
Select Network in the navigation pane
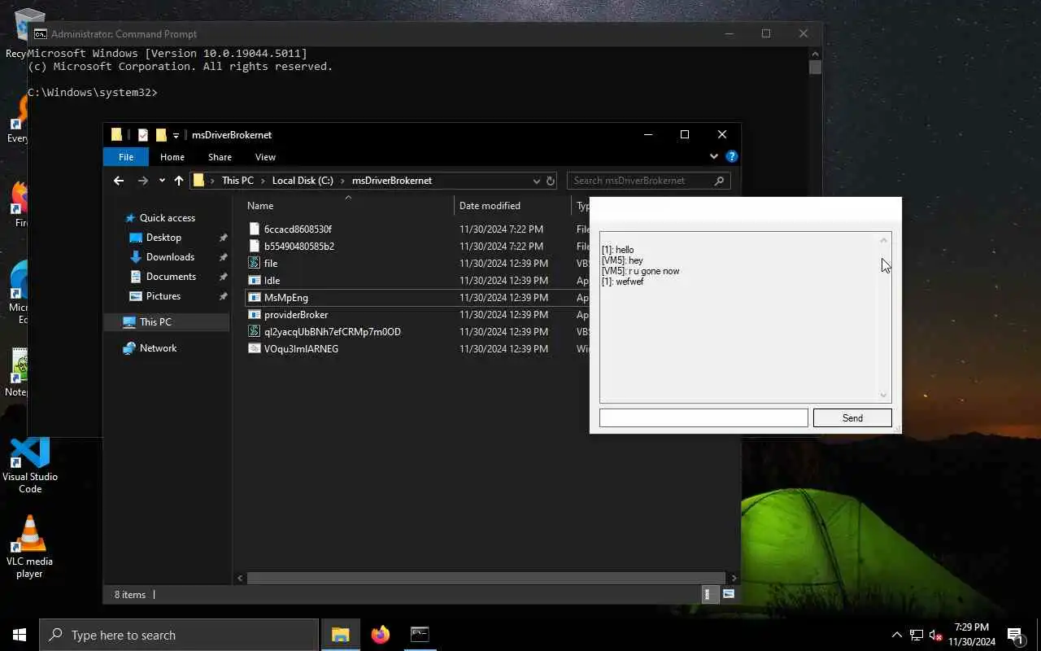(x=158, y=348)
